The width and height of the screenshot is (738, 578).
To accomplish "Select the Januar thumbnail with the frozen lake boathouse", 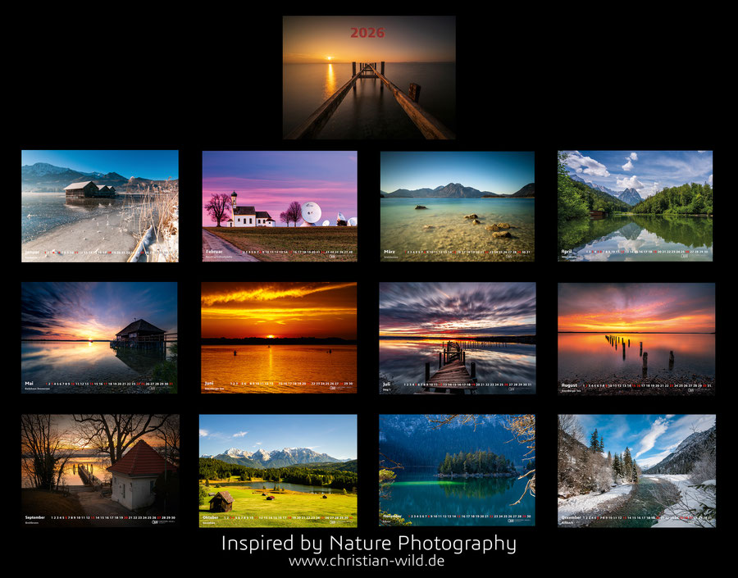I will tap(100, 206).
